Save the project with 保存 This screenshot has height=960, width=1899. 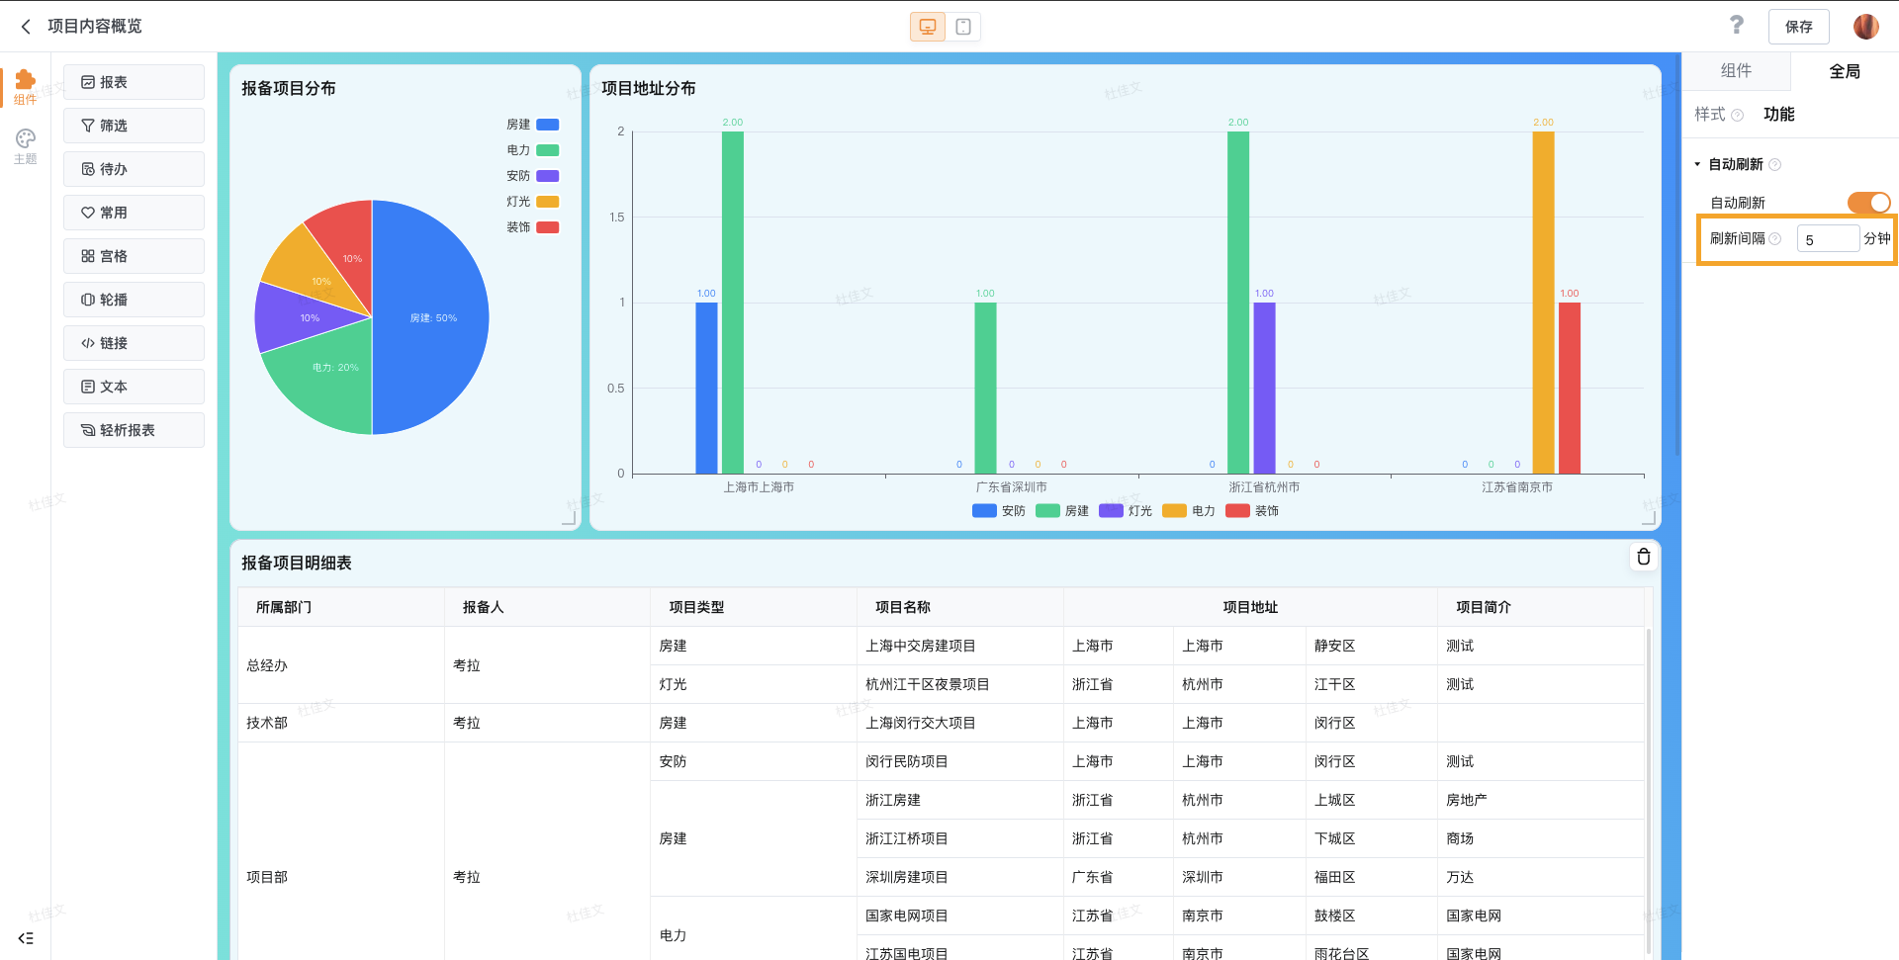click(1798, 27)
